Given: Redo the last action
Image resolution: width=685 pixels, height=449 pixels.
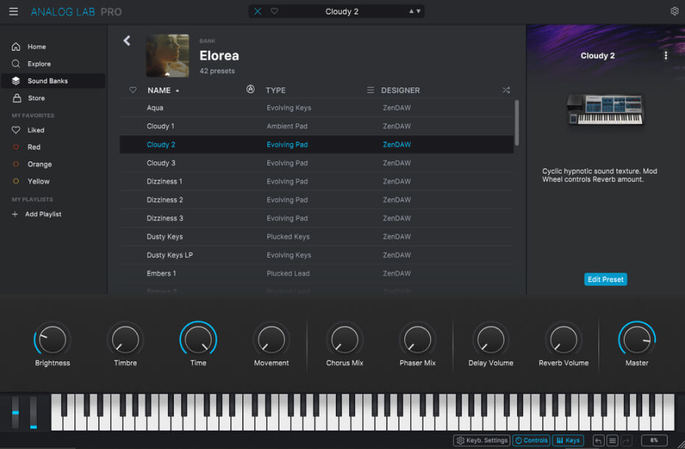Looking at the screenshot, I should 627,441.
